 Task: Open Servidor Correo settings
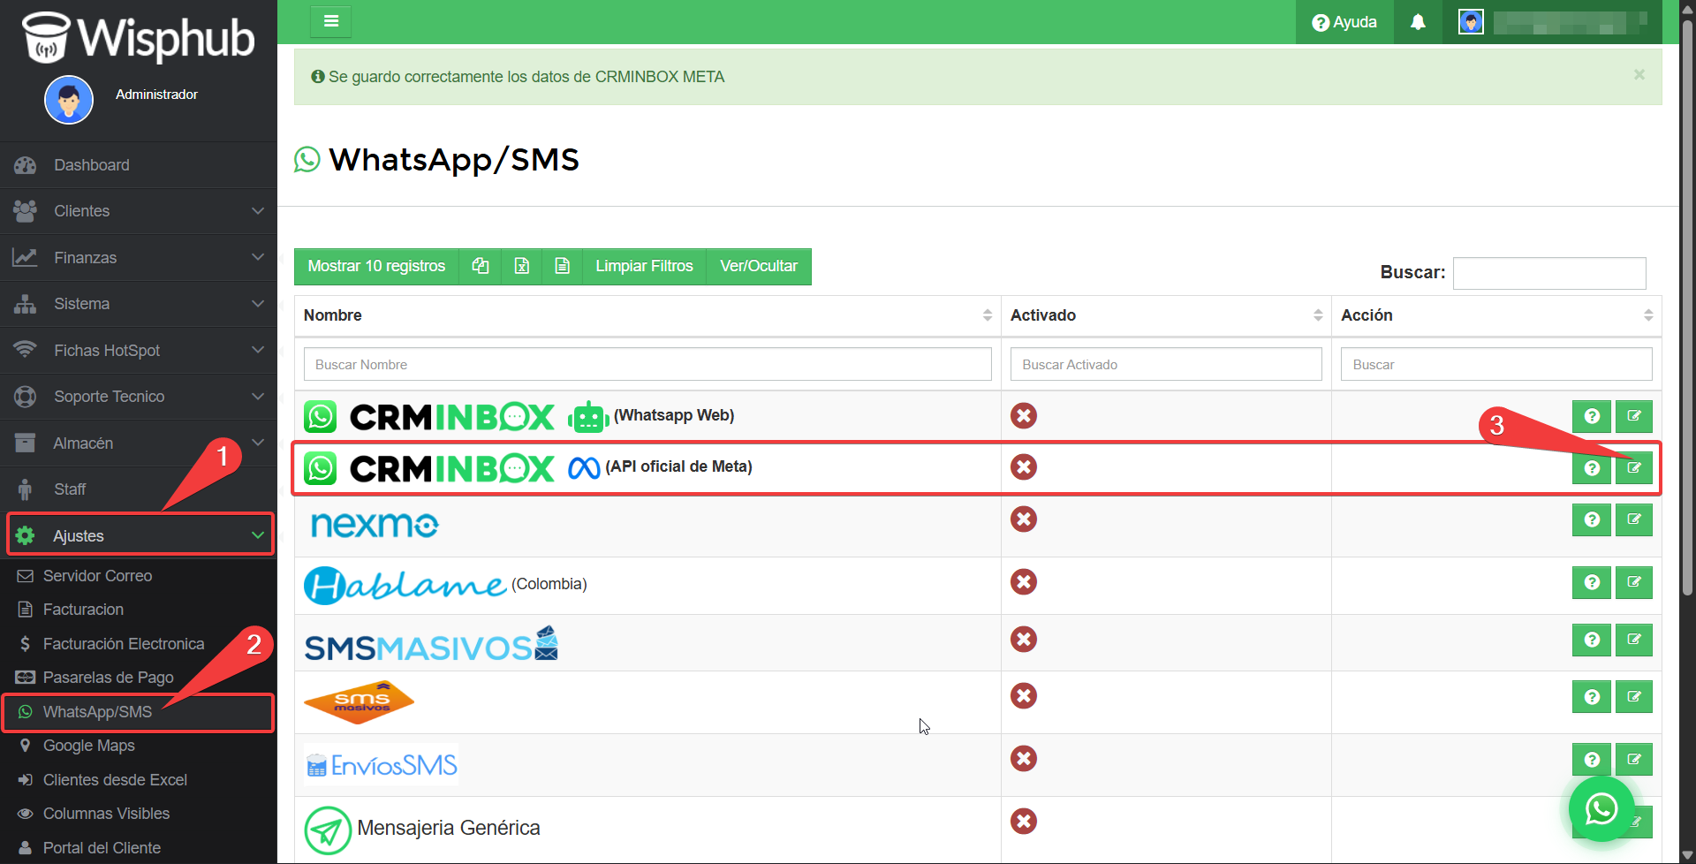[139, 576]
